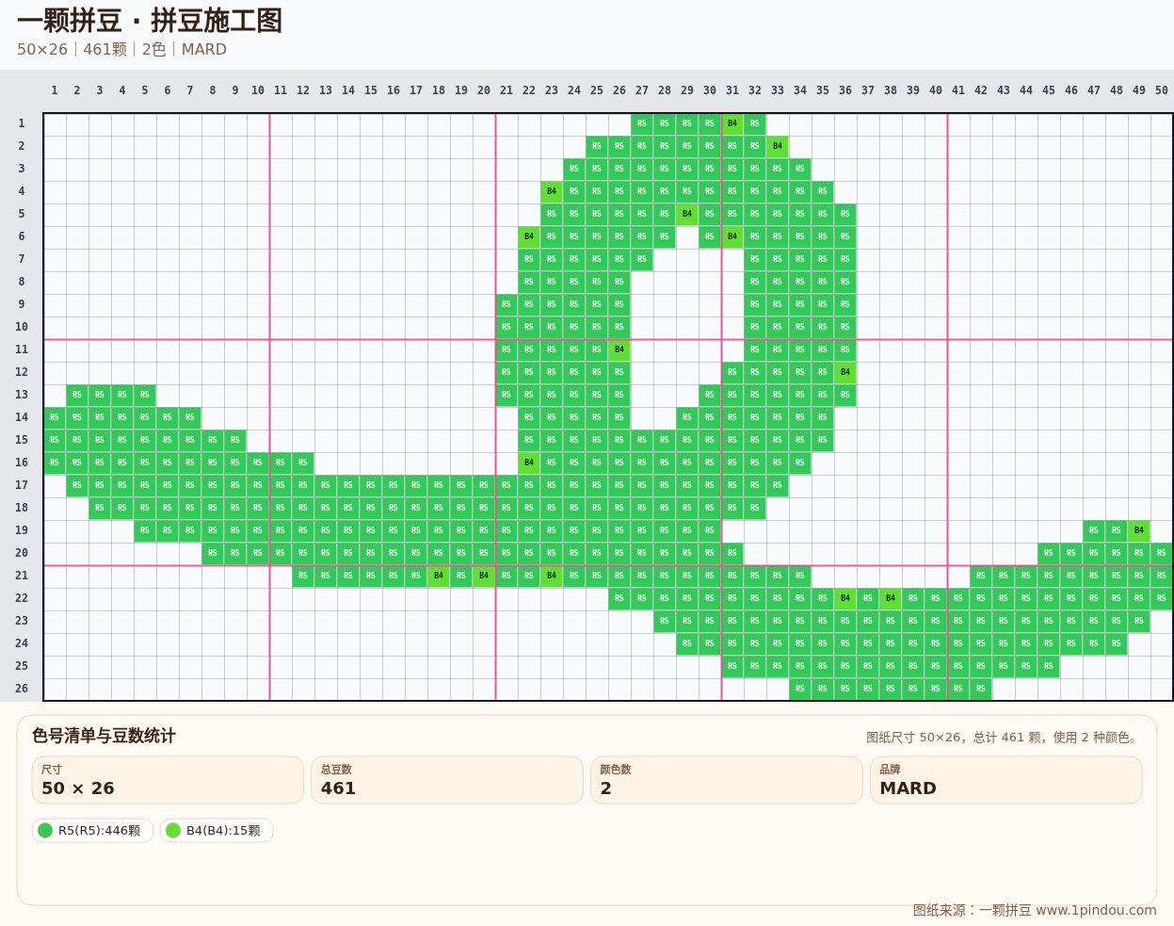This screenshot has height=926, width=1174.
Task: Select B4 bead at row 21, column 23
Action: 552,576
